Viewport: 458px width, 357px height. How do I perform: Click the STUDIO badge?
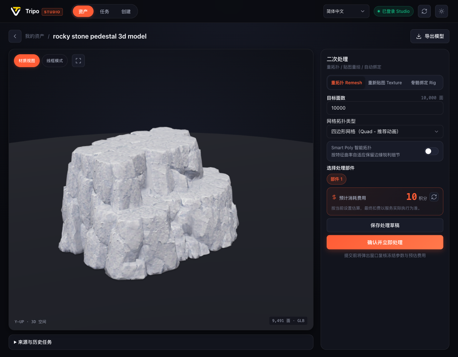pos(52,12)
